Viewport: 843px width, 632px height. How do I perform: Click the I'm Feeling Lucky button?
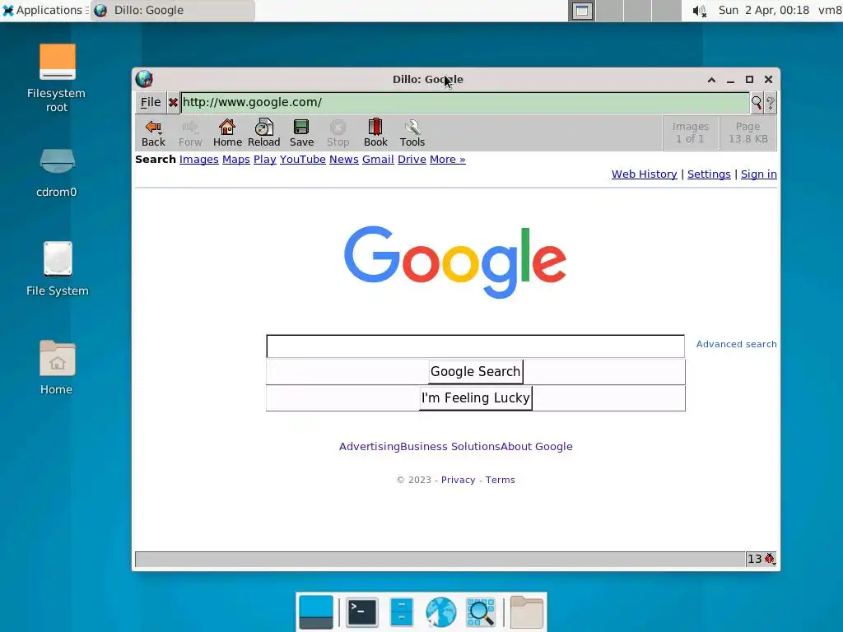pyautogui.click(x=475, y=397)
